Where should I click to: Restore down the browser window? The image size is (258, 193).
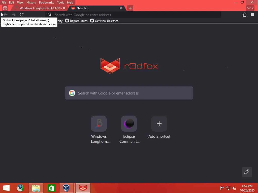tap(242, 3)
